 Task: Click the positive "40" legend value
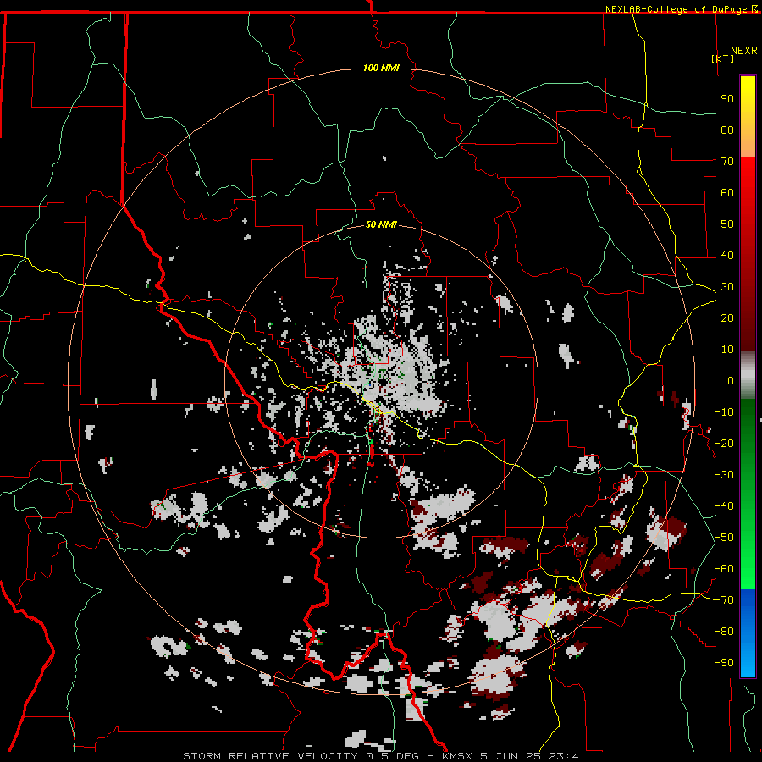coord(727,255)
